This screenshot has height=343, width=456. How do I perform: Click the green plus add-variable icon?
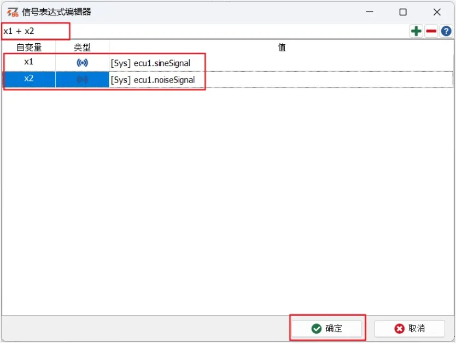416,31
